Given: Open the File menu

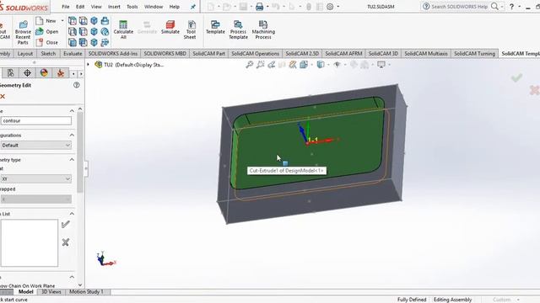Looking at the screenshot, I should tap(66, 7).
